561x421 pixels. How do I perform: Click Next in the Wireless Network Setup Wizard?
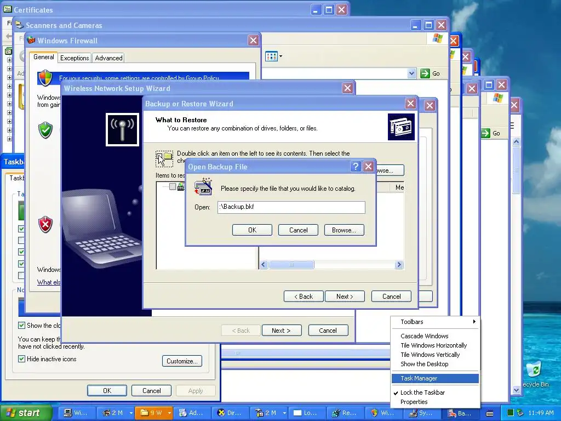point(281,331)
